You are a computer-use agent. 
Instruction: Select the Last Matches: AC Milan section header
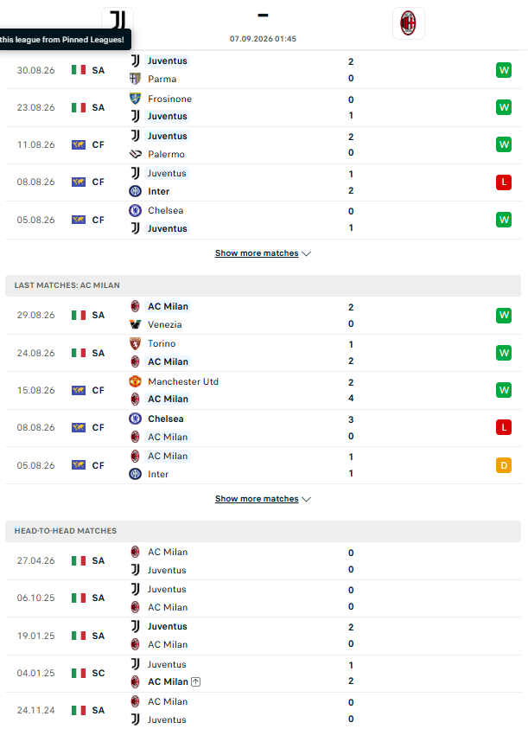[263, 285]
